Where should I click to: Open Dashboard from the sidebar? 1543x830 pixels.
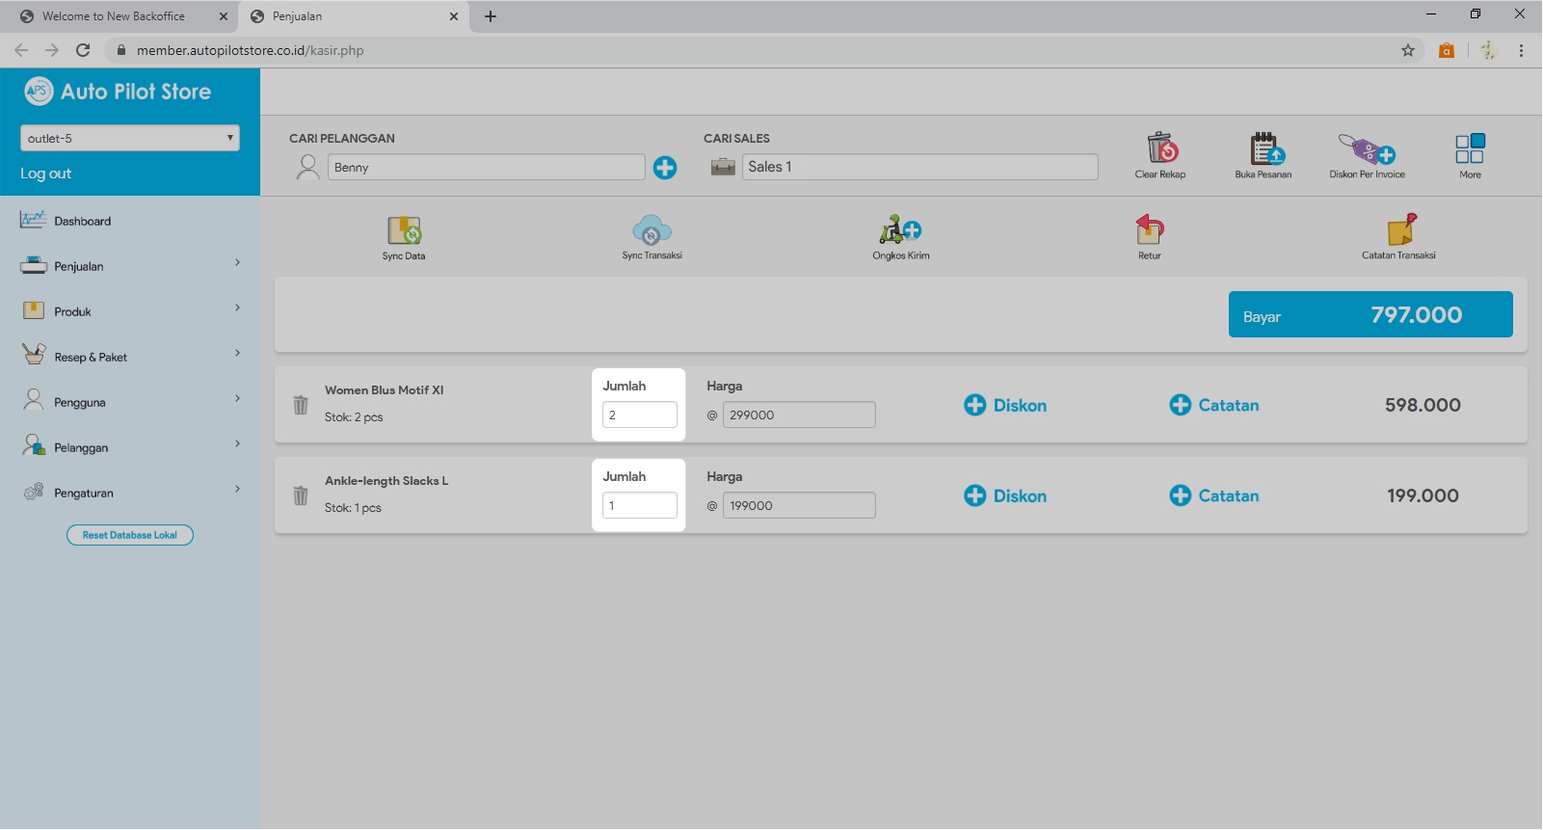click(x=83, y=221)
